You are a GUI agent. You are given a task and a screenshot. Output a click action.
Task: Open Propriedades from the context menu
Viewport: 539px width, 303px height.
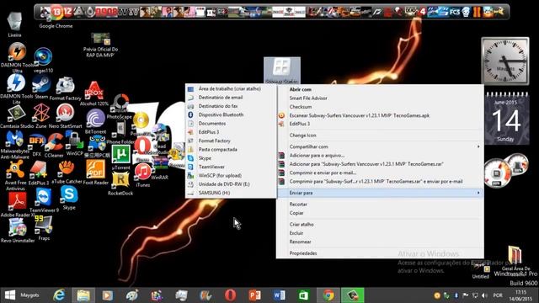pos(303,253)
